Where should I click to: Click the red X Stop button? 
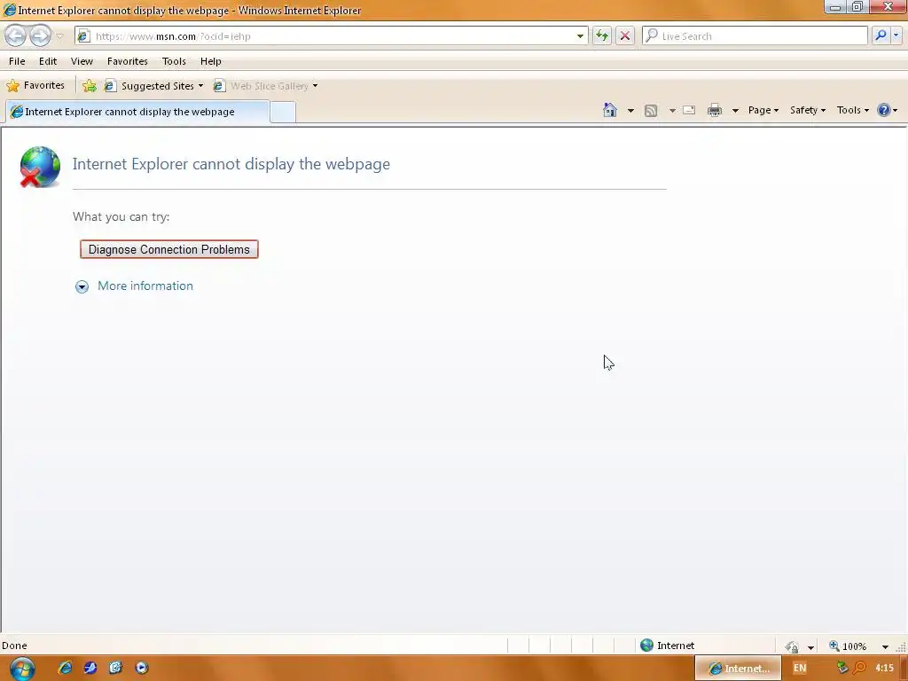click(x=625, y=35)
